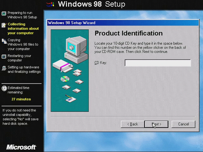
Task: Click the Preparing to run Setup icon
Action: (4, 13)
